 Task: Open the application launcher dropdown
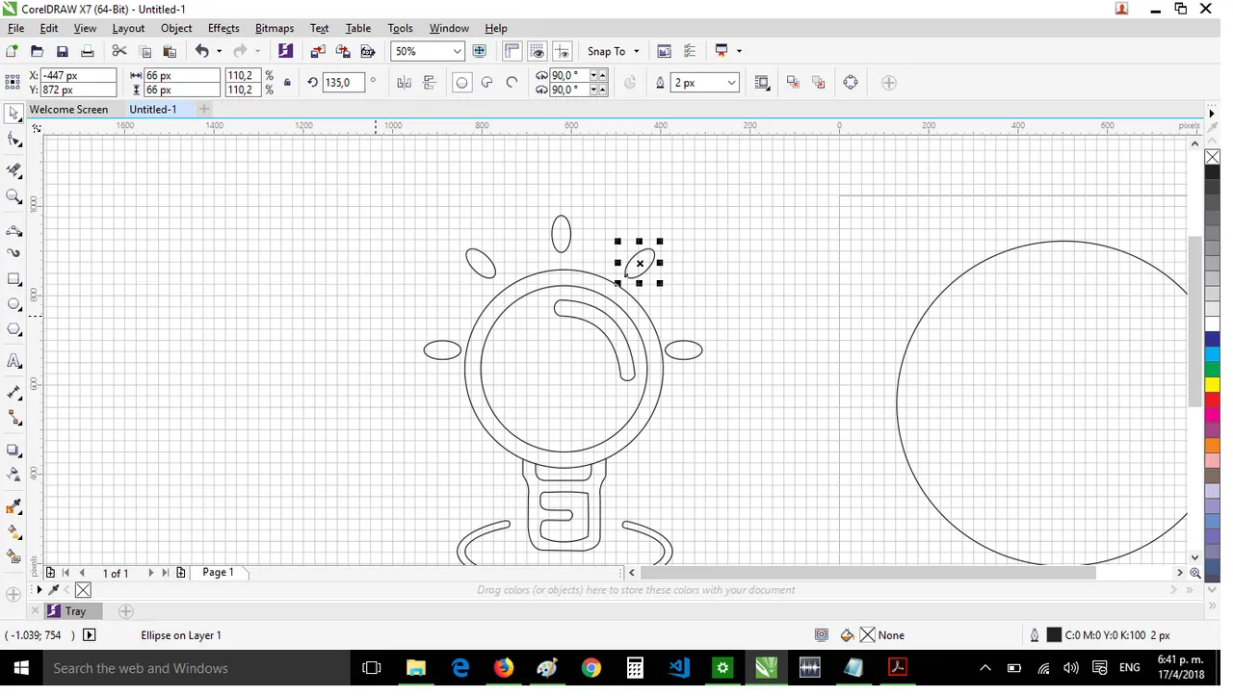pos(739,51)
